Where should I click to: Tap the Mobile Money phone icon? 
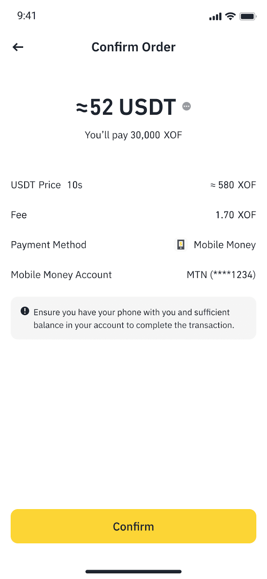pyautogui.click(x=181, y=245)
